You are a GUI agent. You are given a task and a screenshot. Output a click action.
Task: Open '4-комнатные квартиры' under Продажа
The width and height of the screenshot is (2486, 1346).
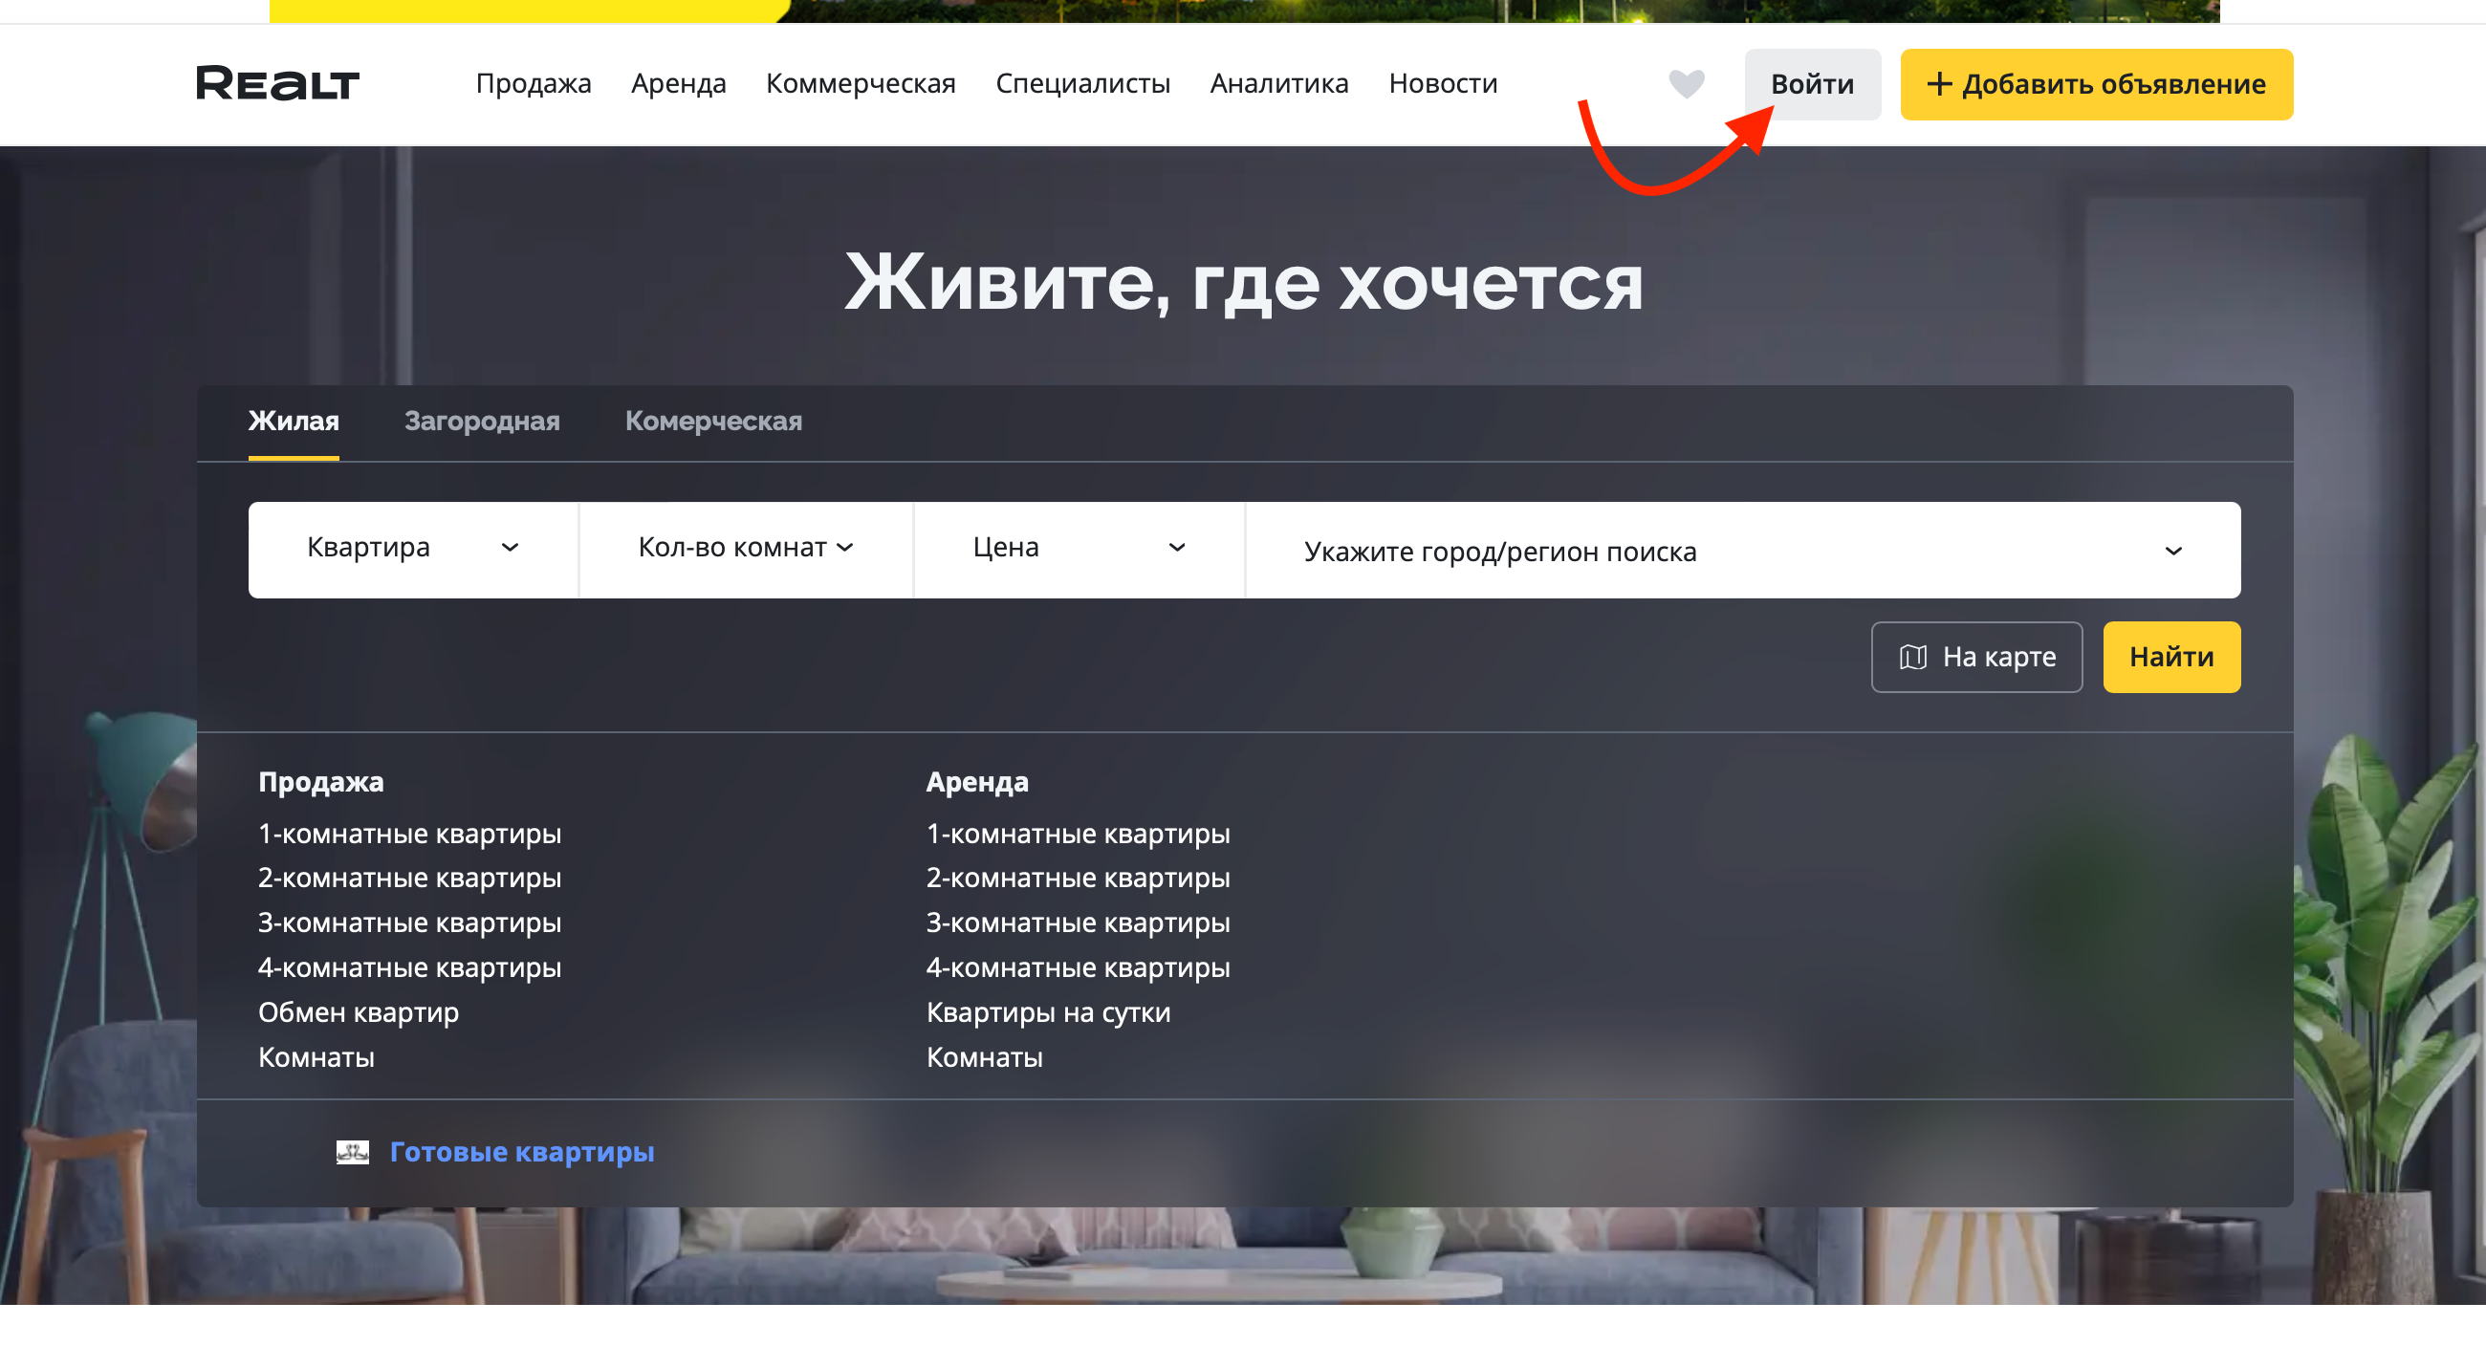point(409,968)
